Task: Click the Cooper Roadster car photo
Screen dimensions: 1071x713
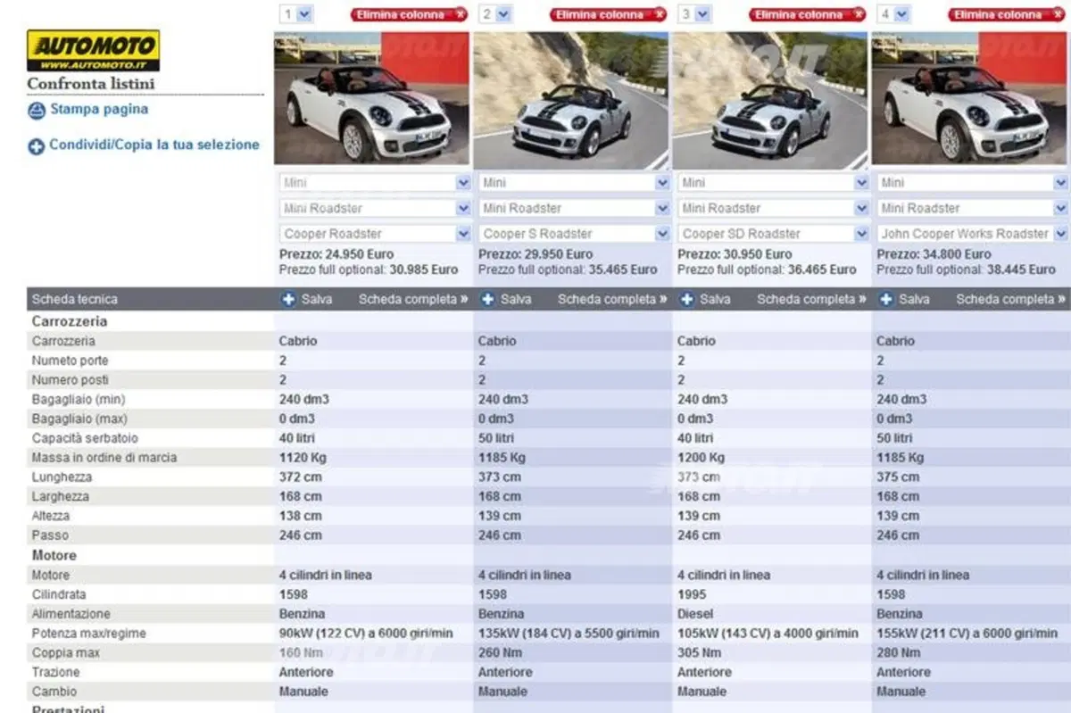Action: click(372, 98)
